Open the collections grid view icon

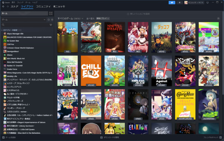[51, 13]
